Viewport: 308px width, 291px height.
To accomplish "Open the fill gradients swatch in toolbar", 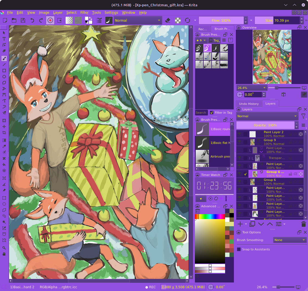I will tap(69, 20).
